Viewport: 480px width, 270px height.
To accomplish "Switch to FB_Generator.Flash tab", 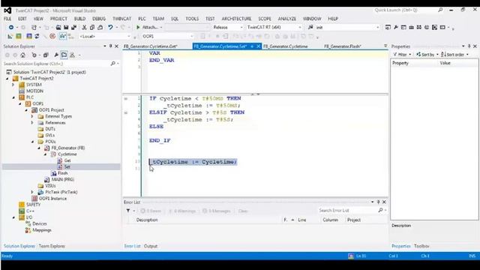I will 343,46.
